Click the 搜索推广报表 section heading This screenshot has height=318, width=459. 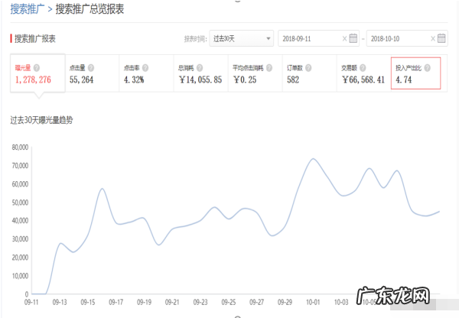(x=35, y=39)
